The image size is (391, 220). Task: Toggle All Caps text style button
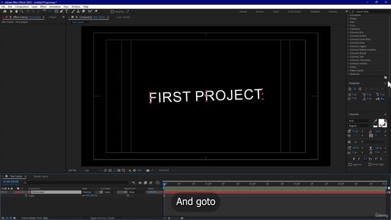(365, 159)
